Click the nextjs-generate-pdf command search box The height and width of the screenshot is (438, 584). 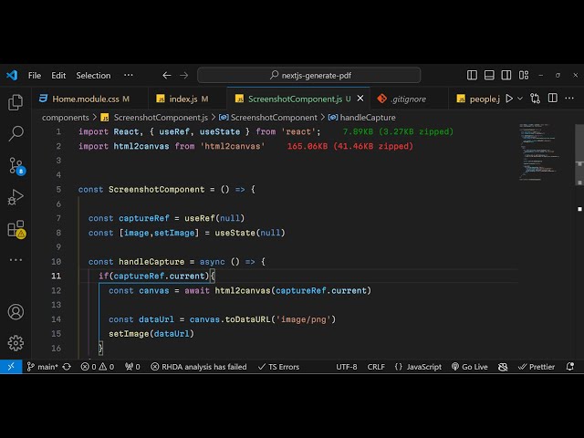pyautogui.click(x=309, y=76)
